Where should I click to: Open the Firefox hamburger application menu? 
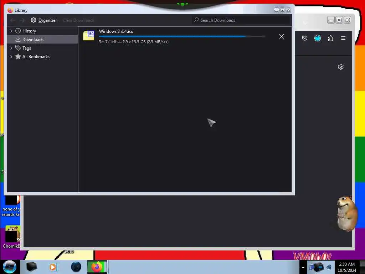pyautogui.click(x=343, y=38)
